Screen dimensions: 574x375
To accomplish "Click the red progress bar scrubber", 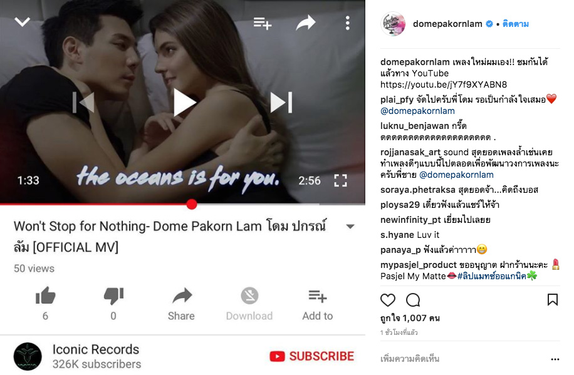I will (x=192, y=204).
